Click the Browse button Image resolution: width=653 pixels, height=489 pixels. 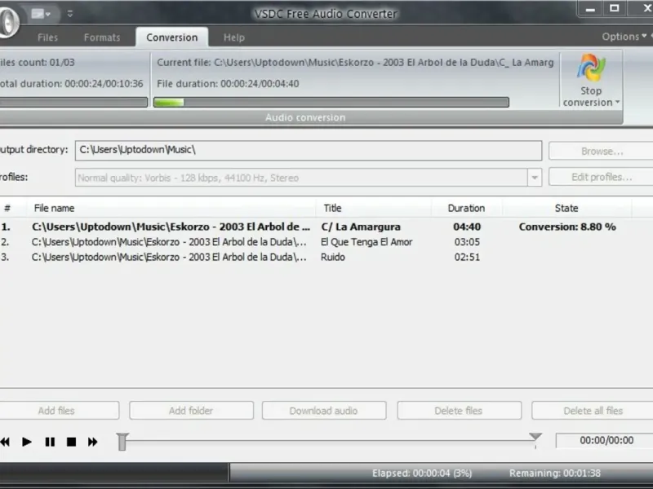(602, 151)
